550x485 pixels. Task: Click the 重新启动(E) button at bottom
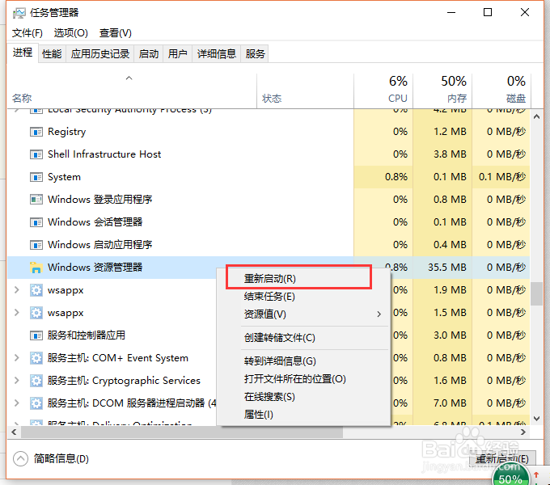[502, 459]
